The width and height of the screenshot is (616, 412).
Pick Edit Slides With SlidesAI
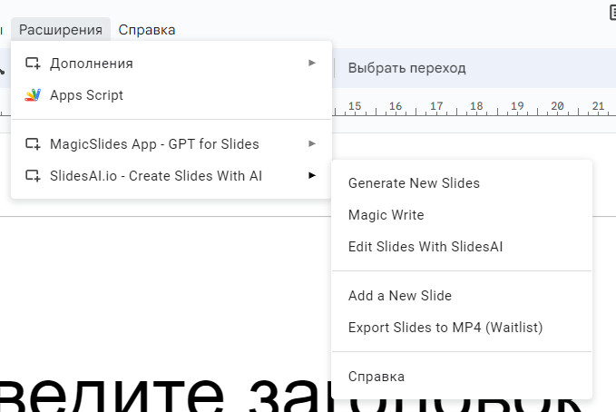pos(425,247)
